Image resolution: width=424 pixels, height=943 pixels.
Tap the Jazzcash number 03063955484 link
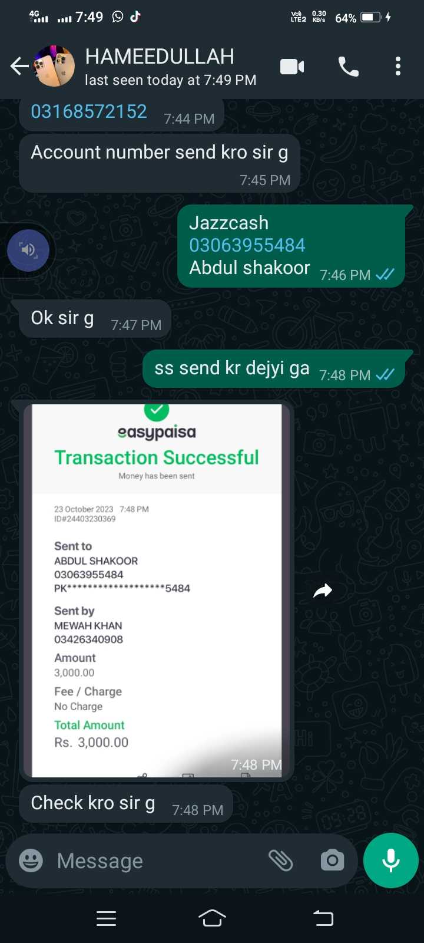click(x=247, y=245)
